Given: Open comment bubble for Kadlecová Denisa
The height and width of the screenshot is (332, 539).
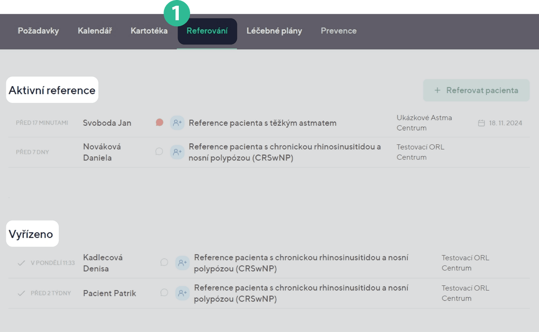Looking at the screenshot, I should [x=164, y=262].
